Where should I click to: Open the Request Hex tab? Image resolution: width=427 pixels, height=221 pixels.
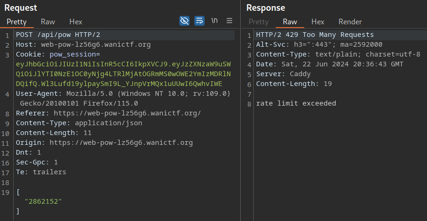tap(76, 21)
